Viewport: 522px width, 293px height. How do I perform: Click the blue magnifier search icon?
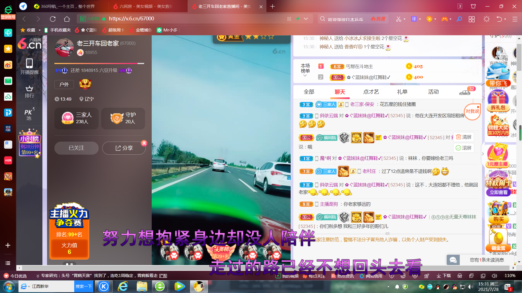pos(459,19)
